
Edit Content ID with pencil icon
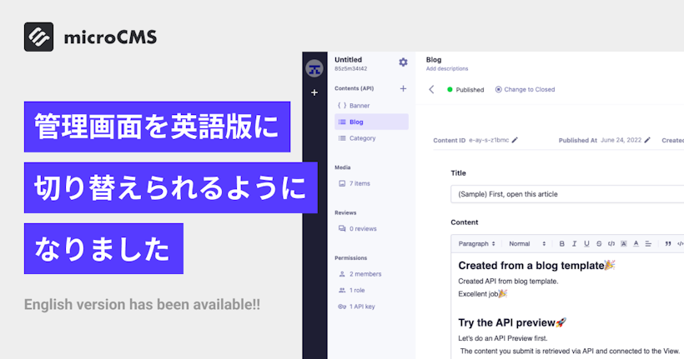515,140
